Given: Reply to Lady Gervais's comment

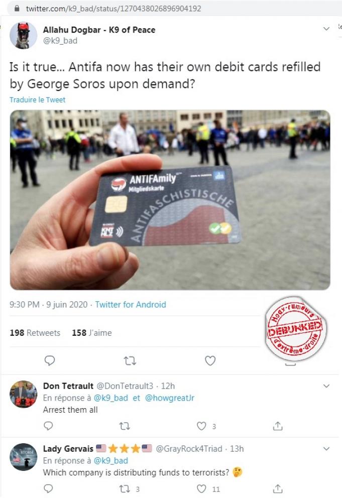Looking at the screenshot, I should click(48, 488).
